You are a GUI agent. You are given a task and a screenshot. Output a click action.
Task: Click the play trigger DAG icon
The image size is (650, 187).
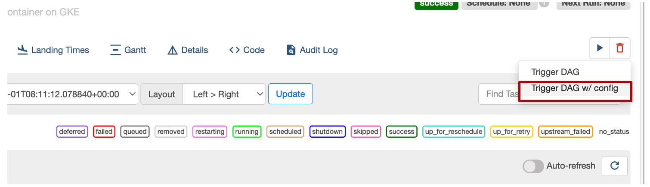click(600, 48)
